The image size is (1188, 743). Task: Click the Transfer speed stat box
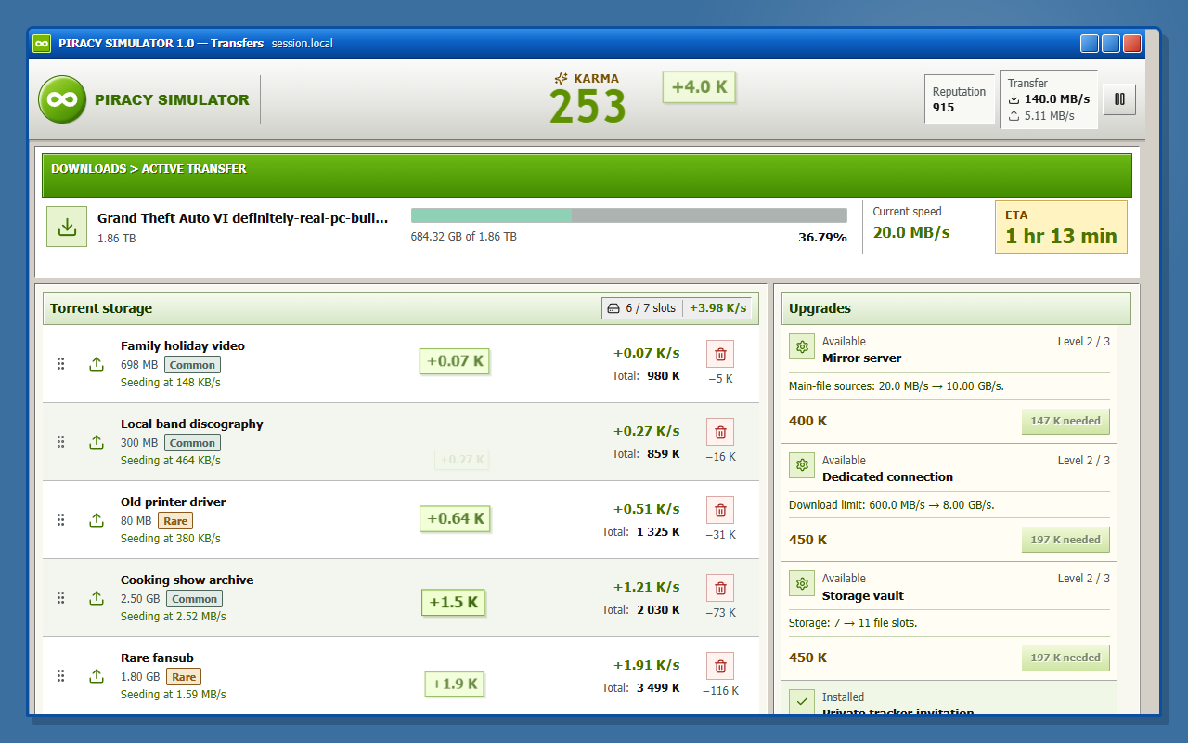point(1049,99)
